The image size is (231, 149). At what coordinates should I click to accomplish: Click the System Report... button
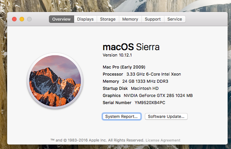tap(122, 116)
